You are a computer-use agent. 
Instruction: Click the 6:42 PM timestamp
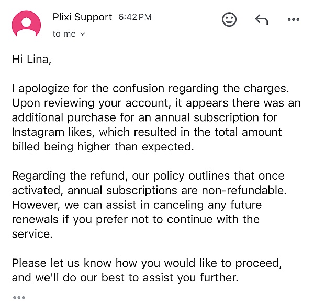pyautogui.click(x=134, y=17)
